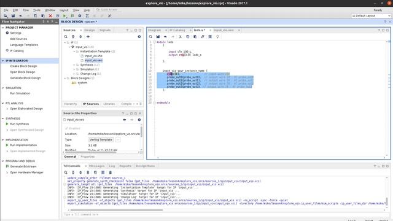Click the red X delete icon in the main toolbar
This screenshot has width=393, height=221.
pos(50,16)
